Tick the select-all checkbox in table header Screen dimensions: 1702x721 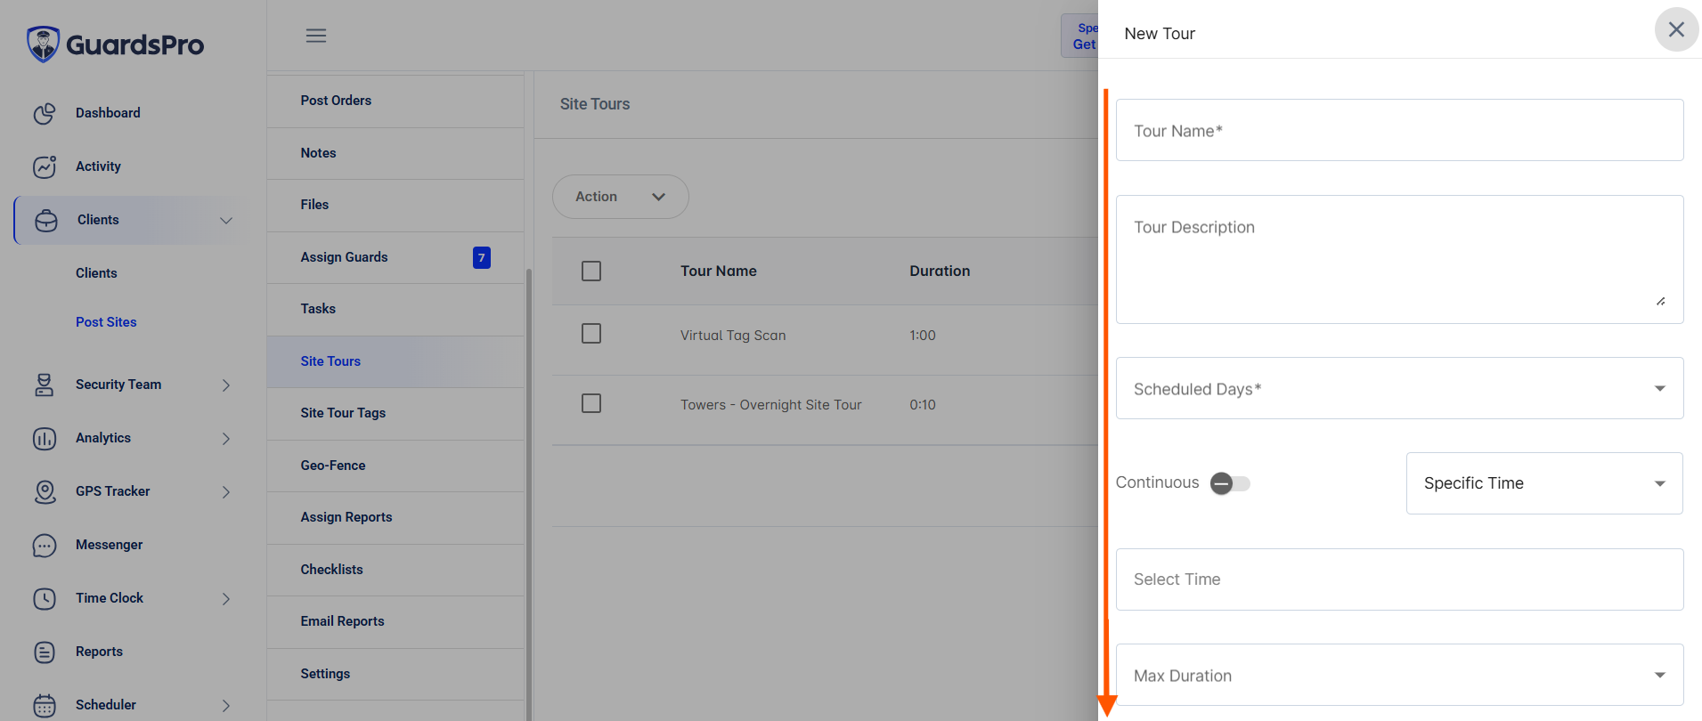(591, 271)
